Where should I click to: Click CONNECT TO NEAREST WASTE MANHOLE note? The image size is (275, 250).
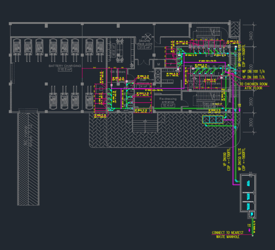click(228, 235)
